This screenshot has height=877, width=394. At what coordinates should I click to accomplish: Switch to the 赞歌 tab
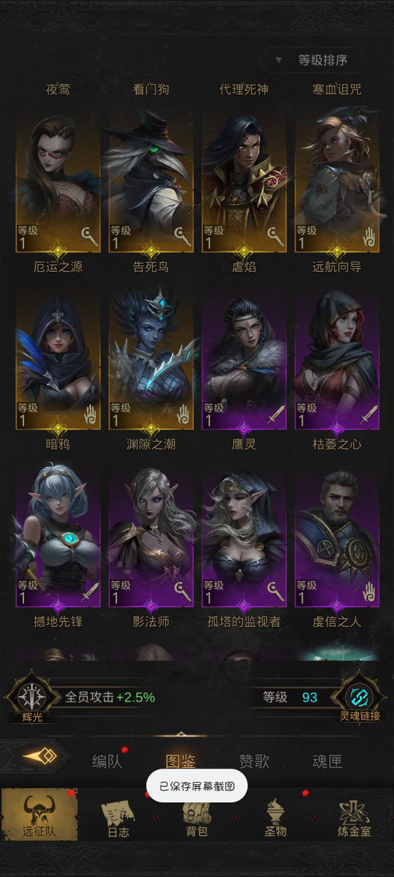tap(254, 761)
